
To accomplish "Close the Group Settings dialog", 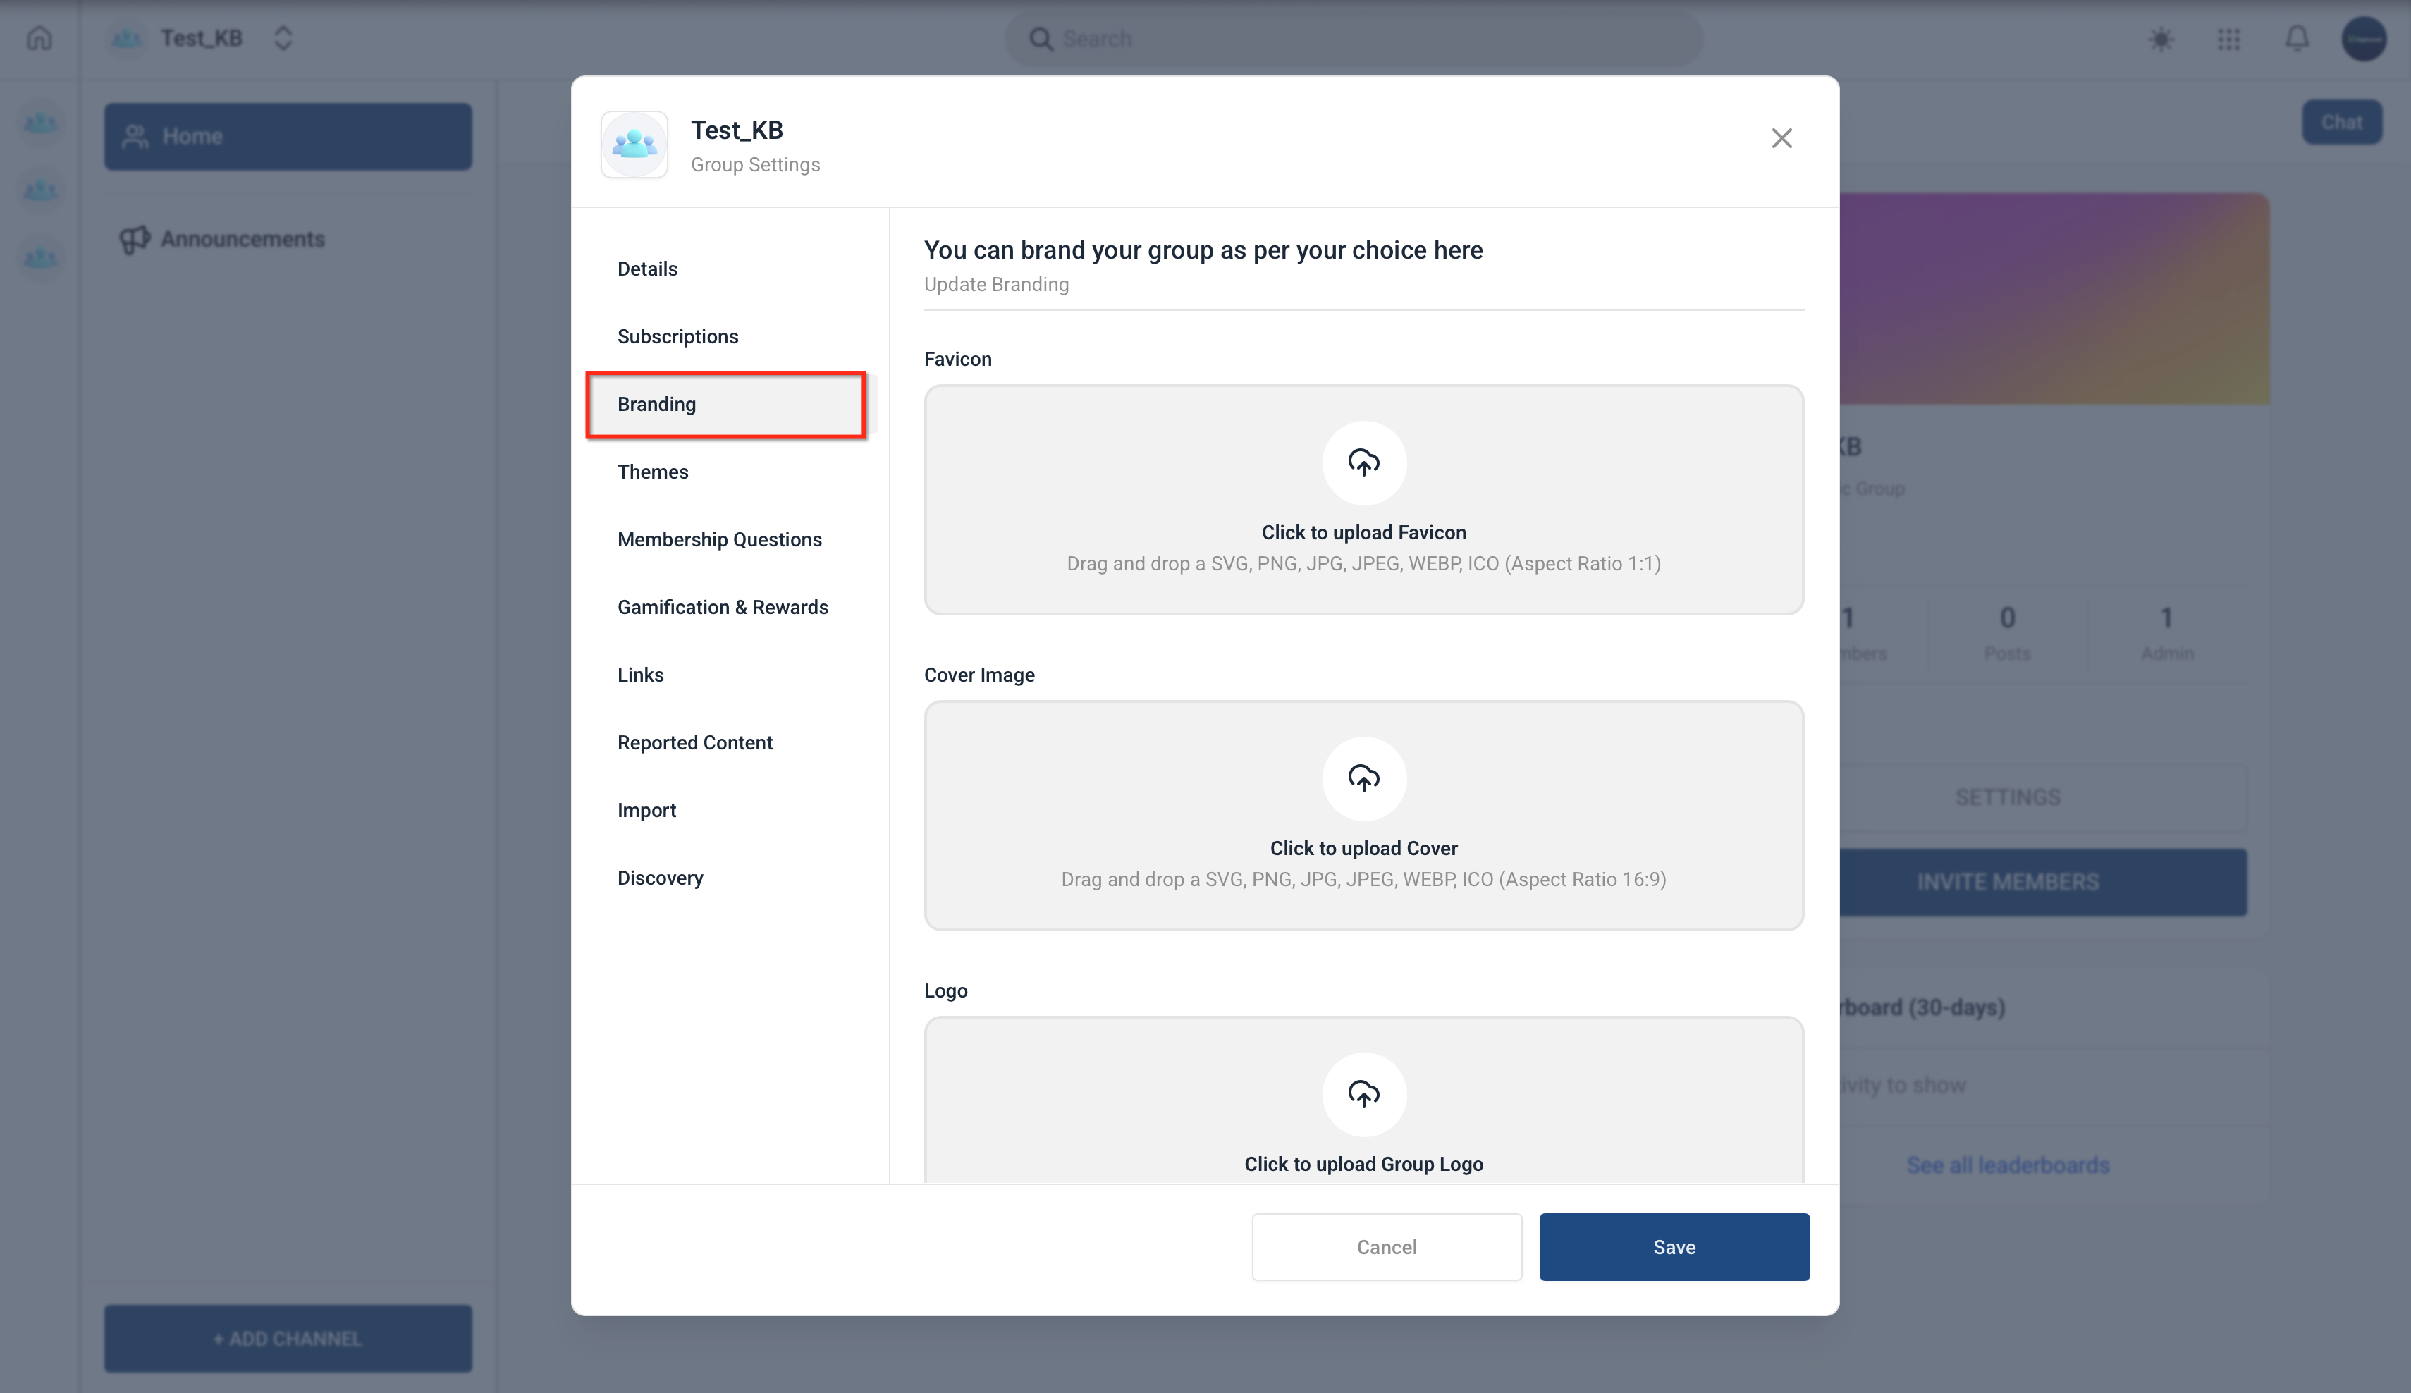I will [1781, 139].
